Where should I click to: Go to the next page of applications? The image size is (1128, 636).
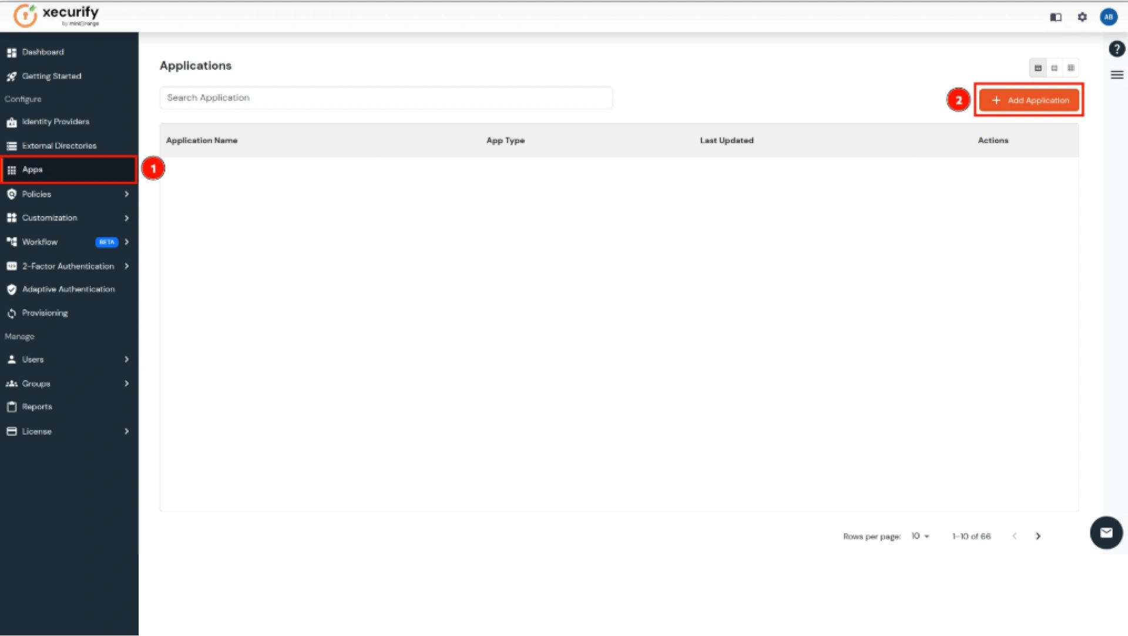(x=1038, y=536)
